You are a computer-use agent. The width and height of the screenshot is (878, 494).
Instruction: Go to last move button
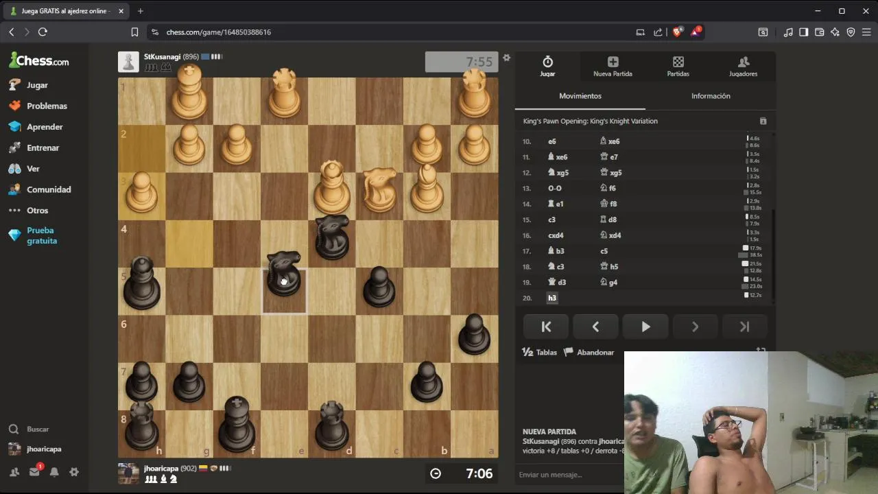744,327
